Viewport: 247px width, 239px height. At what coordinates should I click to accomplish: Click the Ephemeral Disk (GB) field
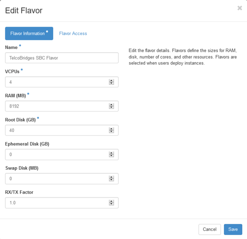coord(62,155)
